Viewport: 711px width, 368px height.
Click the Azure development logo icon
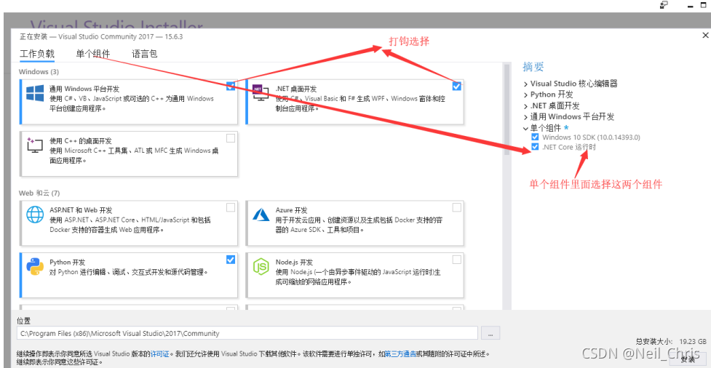tap(261, 215)
